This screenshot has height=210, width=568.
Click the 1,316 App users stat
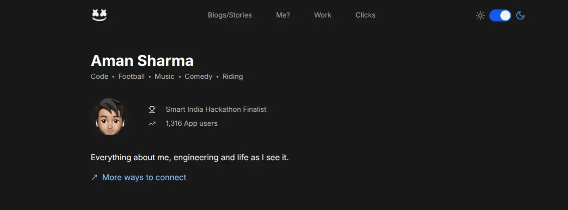(x=191, y=123)
